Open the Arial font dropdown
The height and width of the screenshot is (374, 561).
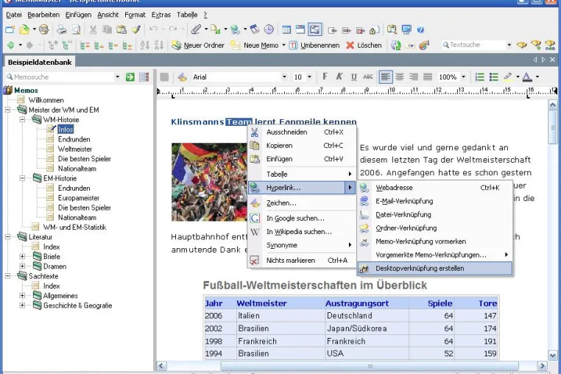[x=284, y=77]
